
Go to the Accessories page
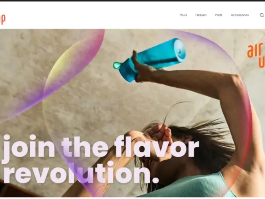[240, 15]
